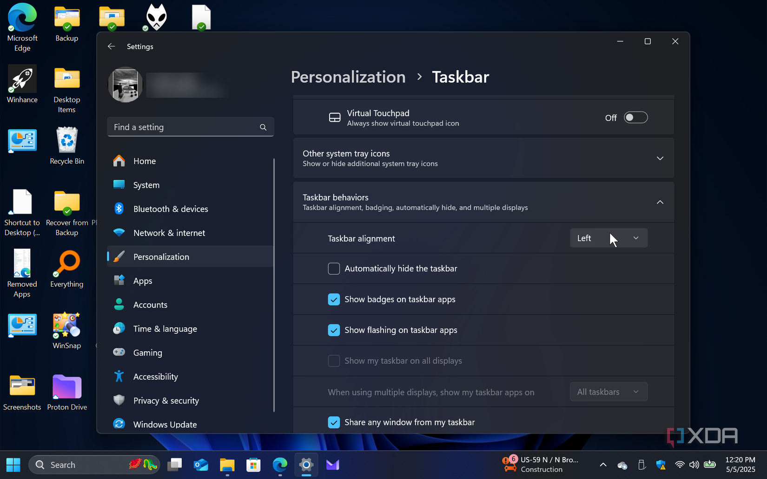The width and height of the screenshot is (767, 479).
Task: Click the OneDrive cloud tray icon
Action: [622, 465]
